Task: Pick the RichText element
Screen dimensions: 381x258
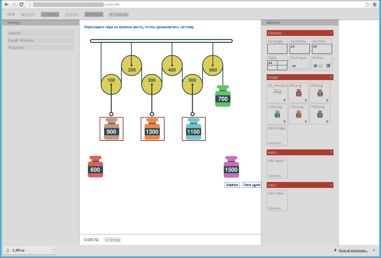Action: pos(322,46)
